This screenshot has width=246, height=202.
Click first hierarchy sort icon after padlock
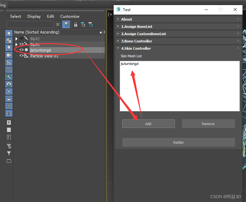[x=83, y=25]
